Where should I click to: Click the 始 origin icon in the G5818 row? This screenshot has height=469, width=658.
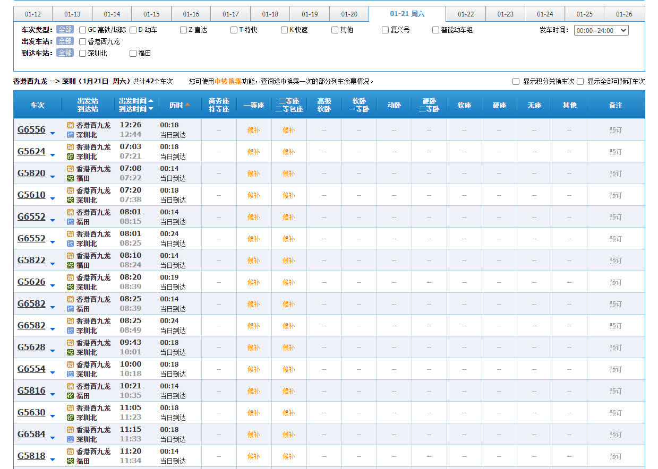(70, 451)
